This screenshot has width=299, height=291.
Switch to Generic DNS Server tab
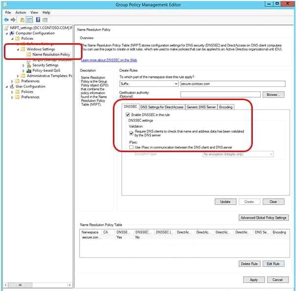pos(201,107)
